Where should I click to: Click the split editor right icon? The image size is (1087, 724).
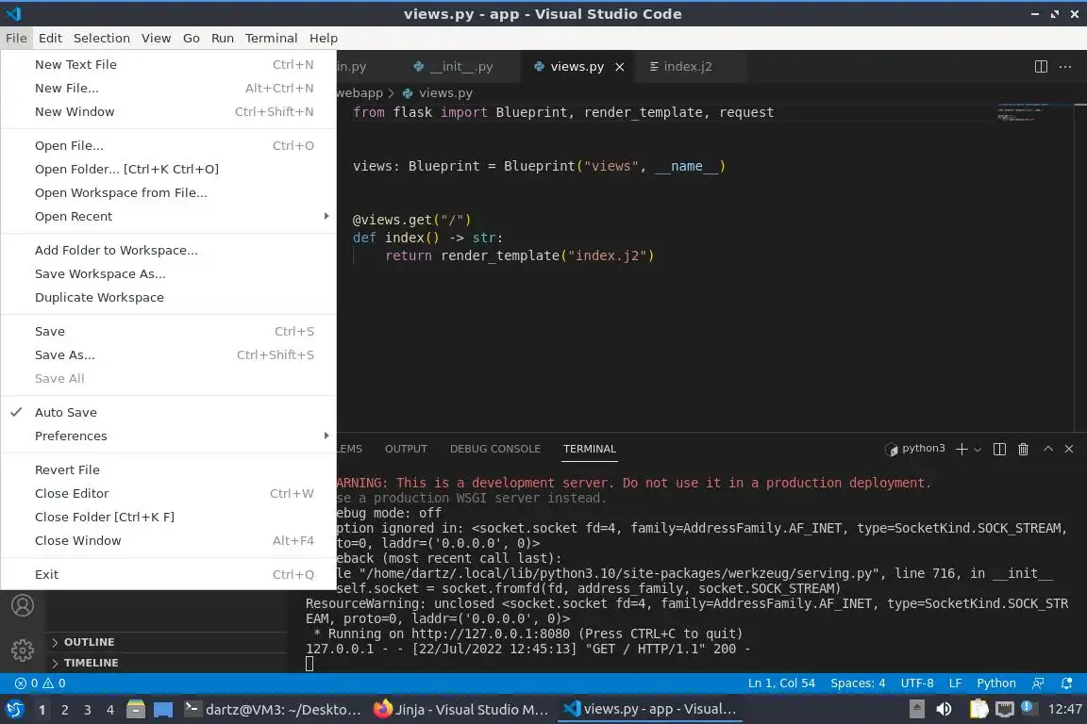tap(1041, 67)
